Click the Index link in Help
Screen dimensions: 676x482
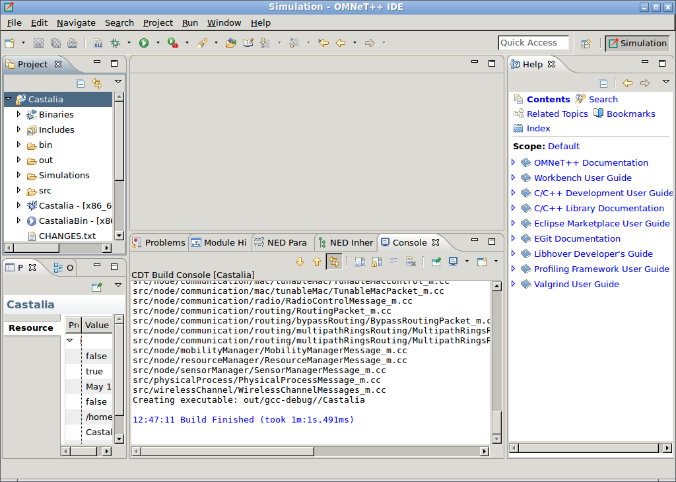pyautogui.click(x=539, y=129)
